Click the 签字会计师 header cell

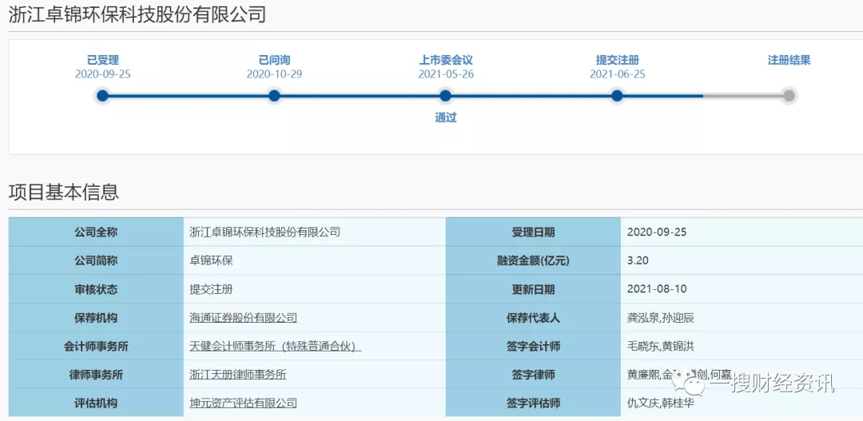click(533, 347)
